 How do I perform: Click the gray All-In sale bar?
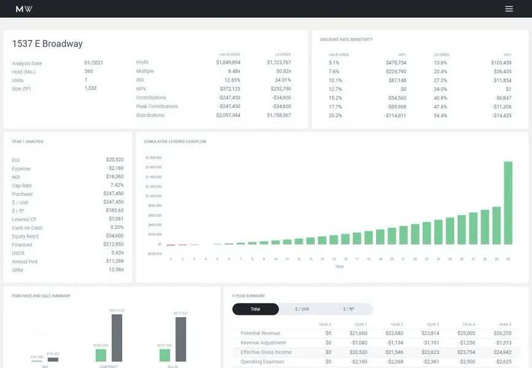pos(180,339)
